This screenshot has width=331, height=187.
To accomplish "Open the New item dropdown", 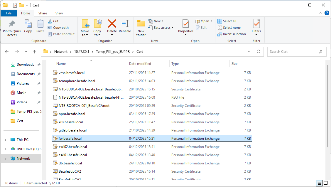I will point(156,21).
